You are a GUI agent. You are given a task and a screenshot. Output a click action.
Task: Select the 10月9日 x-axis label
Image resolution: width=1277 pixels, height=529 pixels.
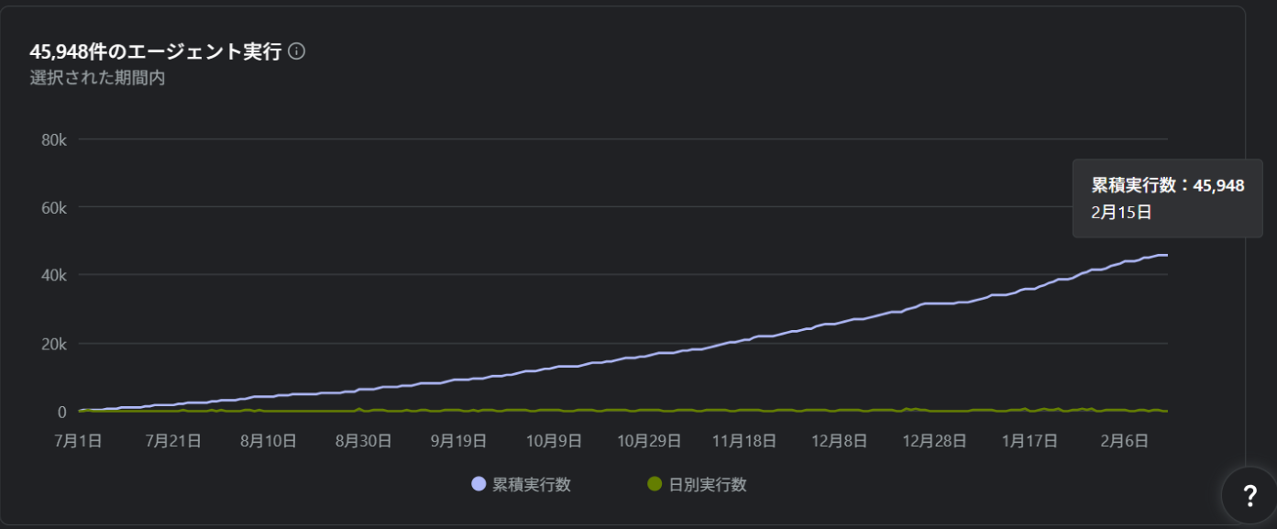pyautogui.click(x=554, y=440)
